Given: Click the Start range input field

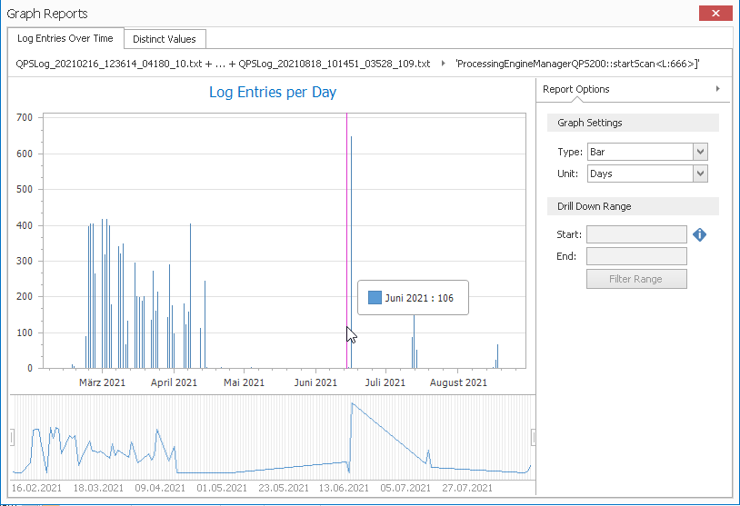Looking at the screenshot, I should (636, 234).
